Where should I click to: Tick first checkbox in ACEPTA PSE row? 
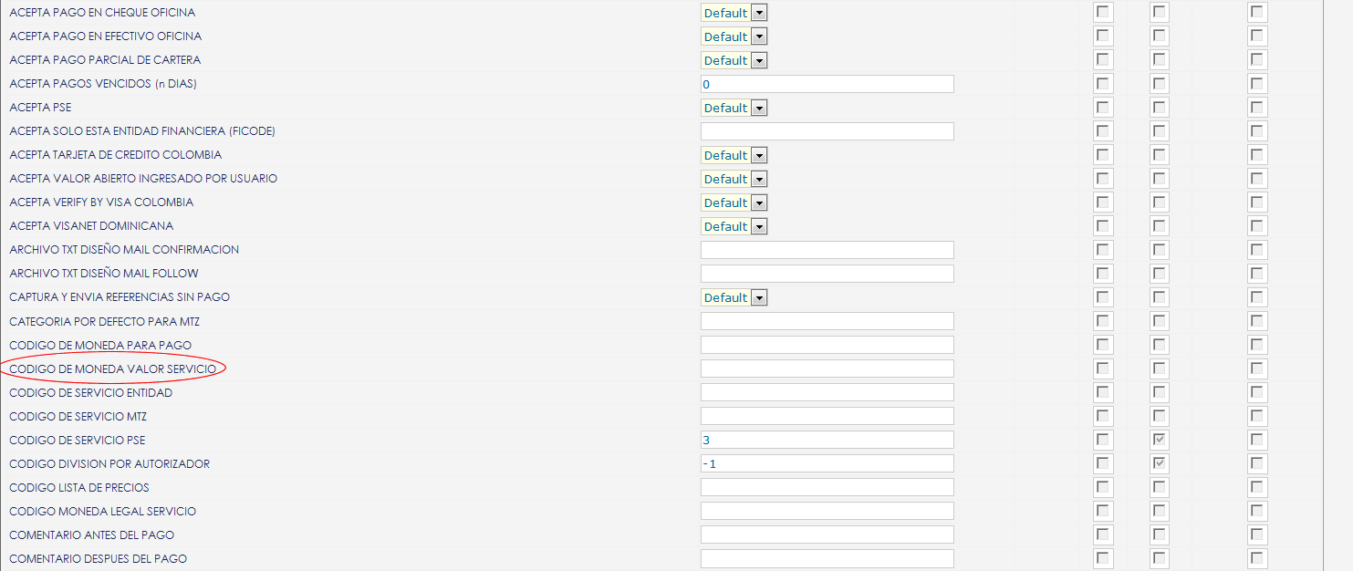pyautogui.click(x=1103, y=108)
